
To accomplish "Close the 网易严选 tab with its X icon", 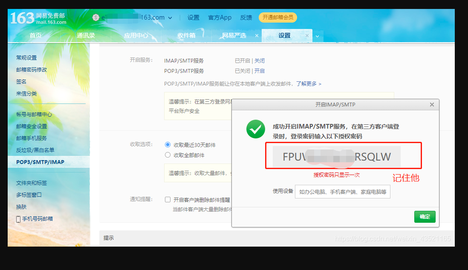I will (257, 36).
